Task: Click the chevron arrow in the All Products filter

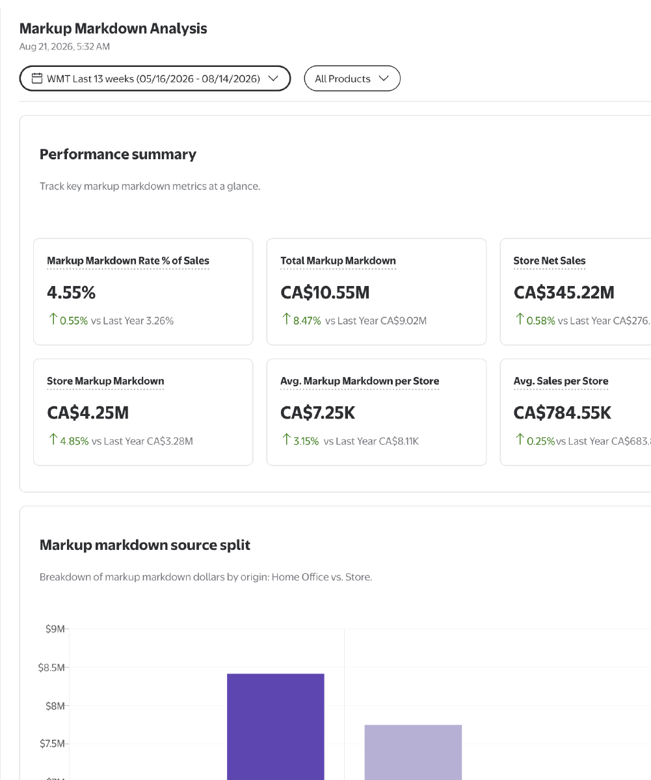Action: (384, 79)
